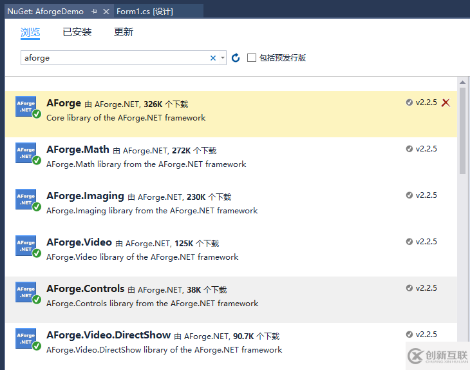Click the 326K 个下载 download count

click(x=166, y=104)
